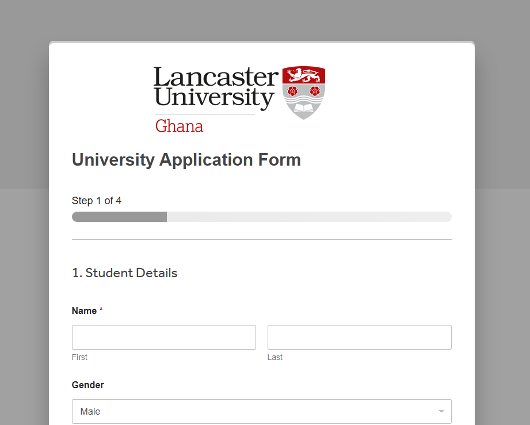The height and width of the screenshot is (425, 530).
Task: Click the filled portion of the progress bar
Action: (x=119, y=217)
